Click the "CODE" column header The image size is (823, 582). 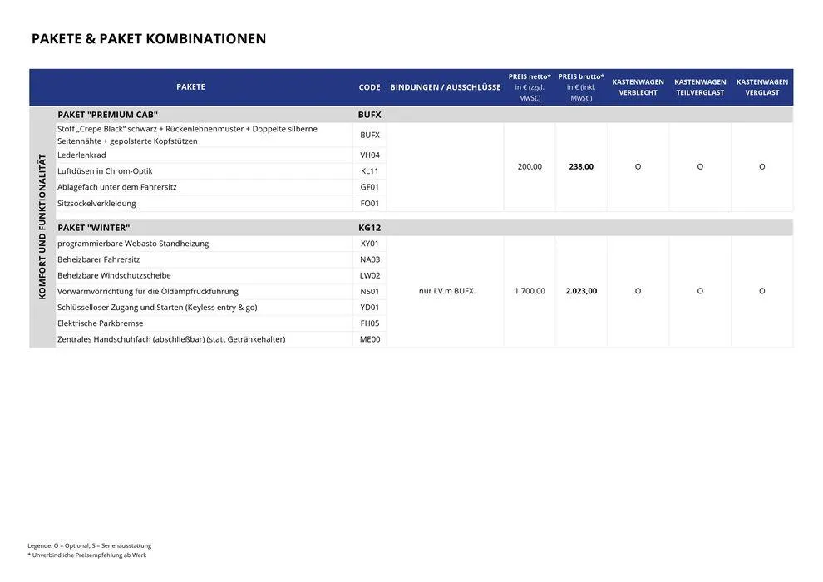click(x=369, y=87)
